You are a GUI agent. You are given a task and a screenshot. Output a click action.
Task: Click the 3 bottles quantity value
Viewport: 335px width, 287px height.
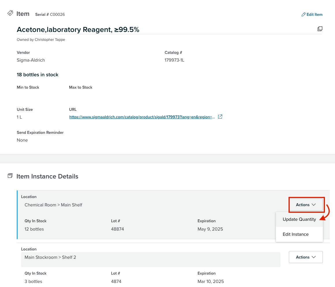pos(33,282)
